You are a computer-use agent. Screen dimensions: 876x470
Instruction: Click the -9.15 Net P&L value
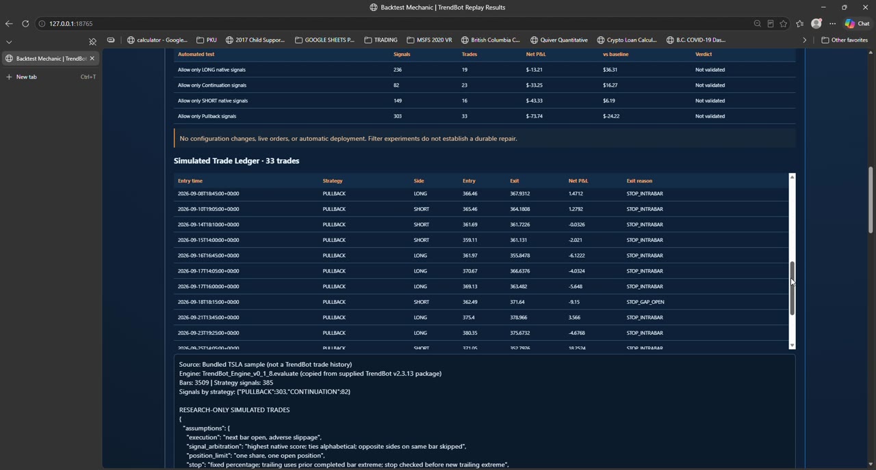574,302
